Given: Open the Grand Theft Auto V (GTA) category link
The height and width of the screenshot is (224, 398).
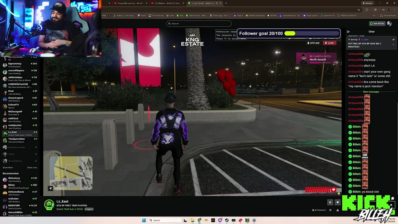Looking at the screenshot, I should [x=70, y=209].
